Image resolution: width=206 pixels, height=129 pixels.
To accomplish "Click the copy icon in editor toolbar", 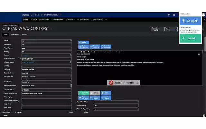I will (x=81, y=52).
